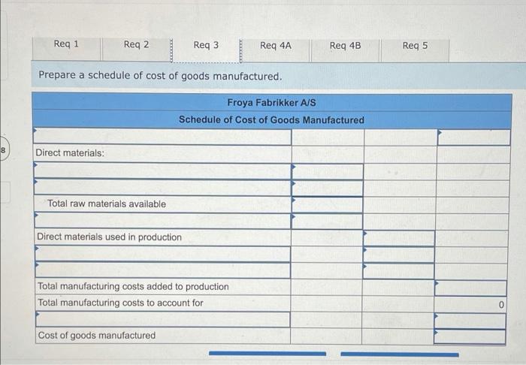Viewport: 526px width, 365px height.
Task: Open the dropdown just above Total manufacturing costs added
Action: click(x=163, y=270)
